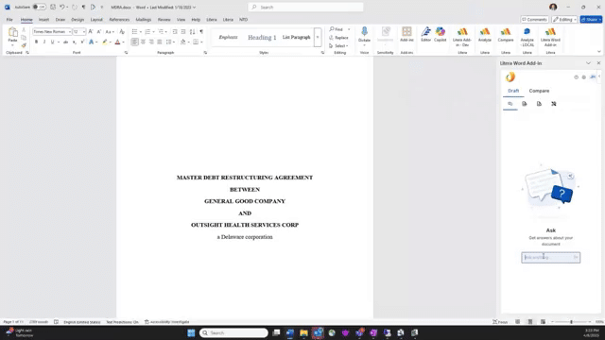Apply the List Paragraph style

click(296, 38)
